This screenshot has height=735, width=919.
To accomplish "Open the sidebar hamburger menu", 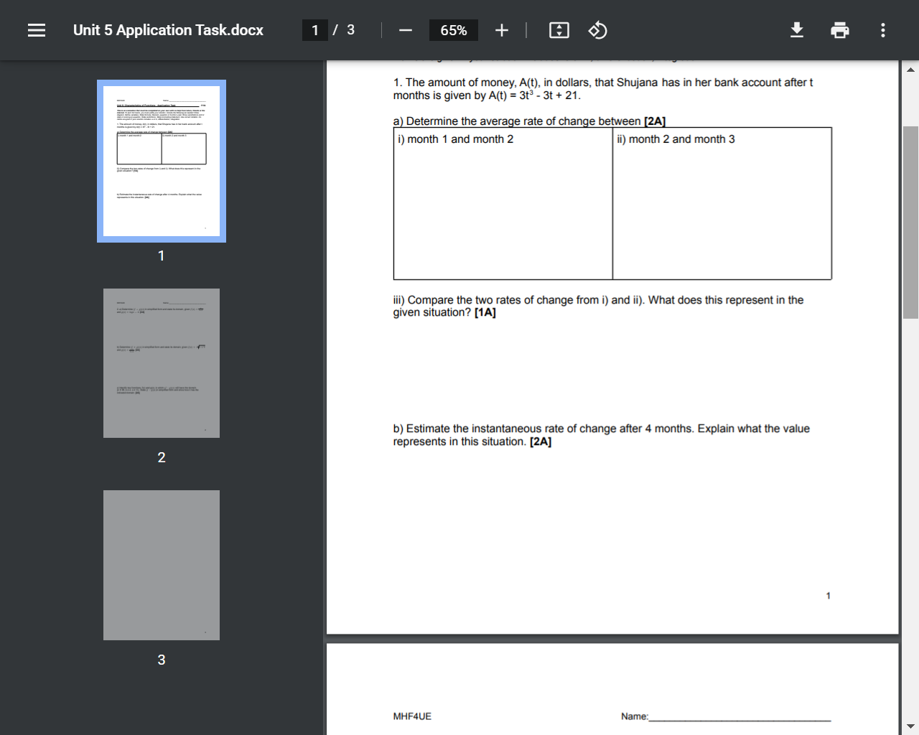I will (x=36, y=30).
